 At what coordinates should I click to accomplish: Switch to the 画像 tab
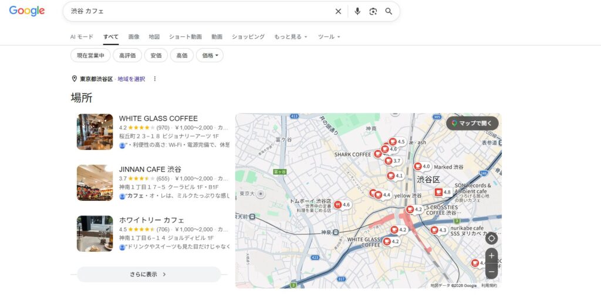[x=134, y=37]
